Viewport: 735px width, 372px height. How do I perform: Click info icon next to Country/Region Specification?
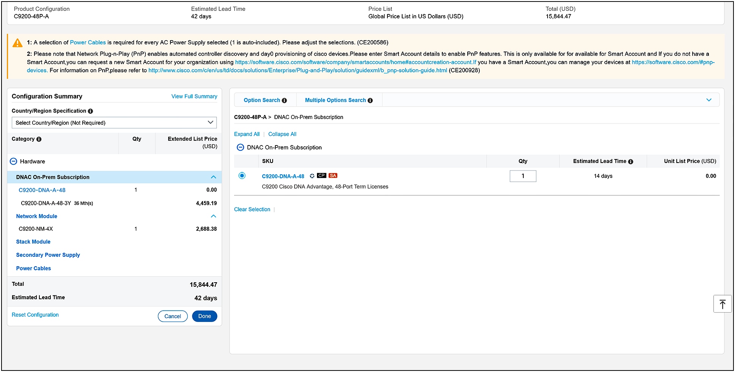pyautogui.click(x=91, y=111)
